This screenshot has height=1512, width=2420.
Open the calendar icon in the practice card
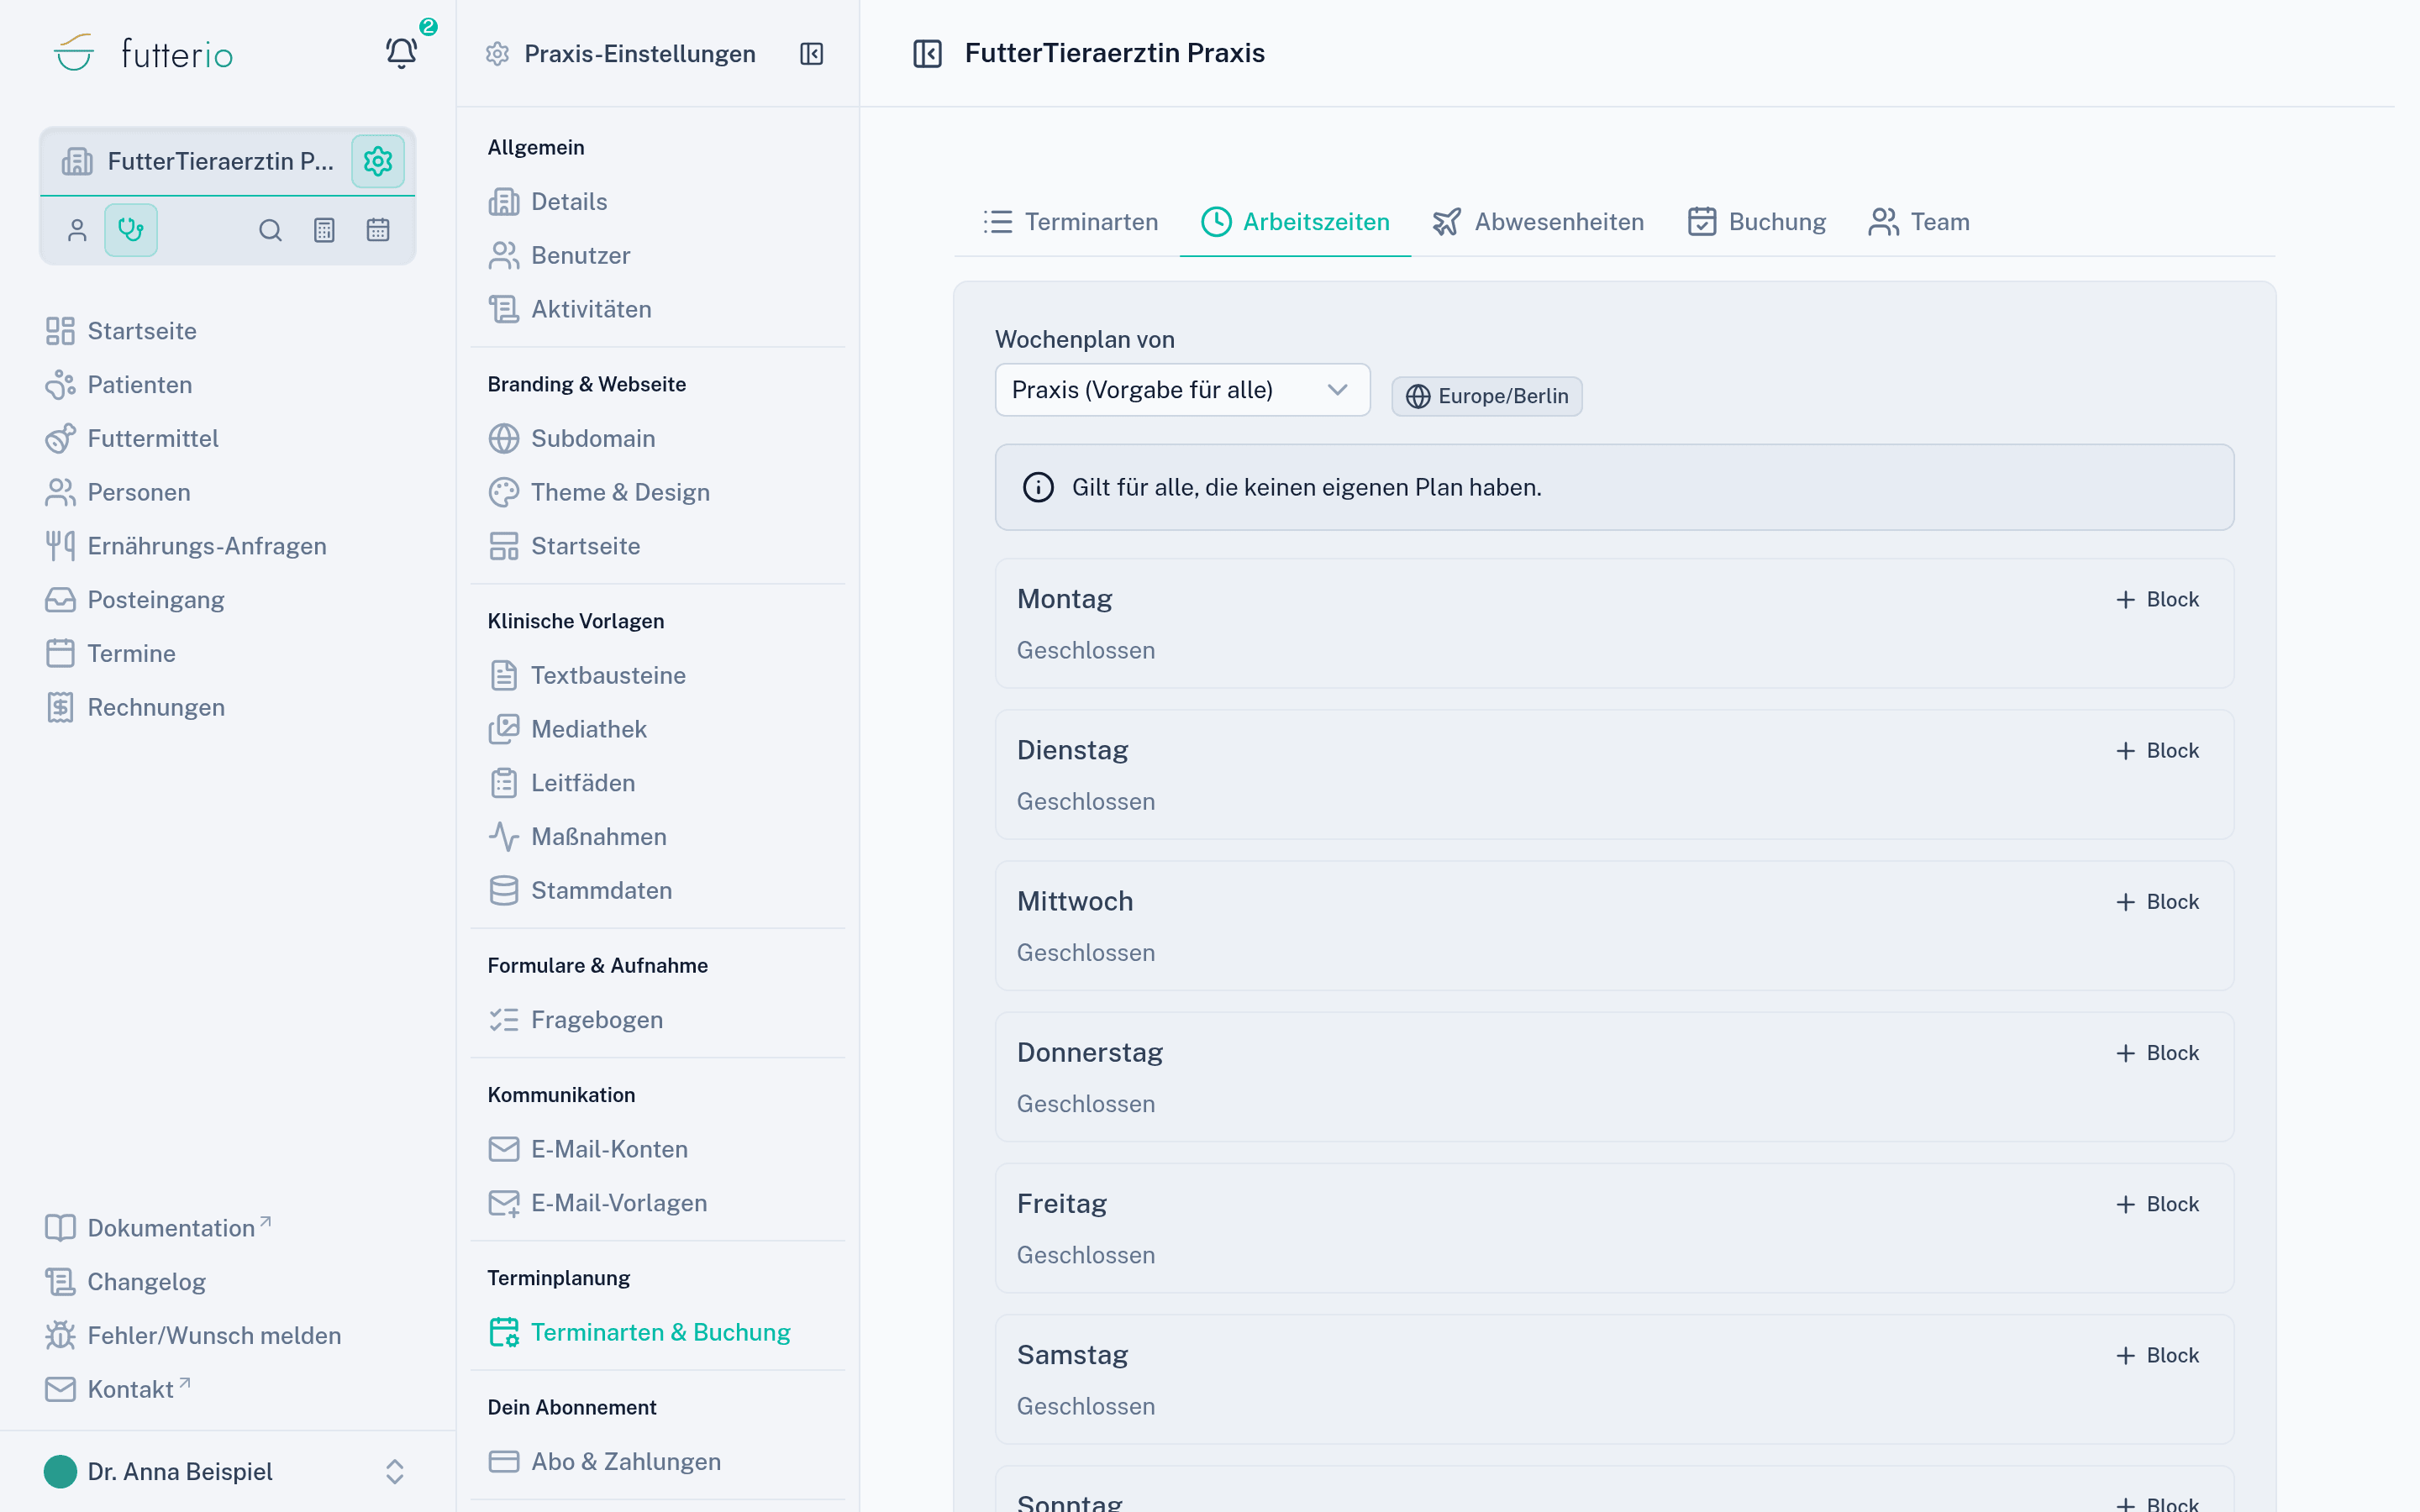378,230
